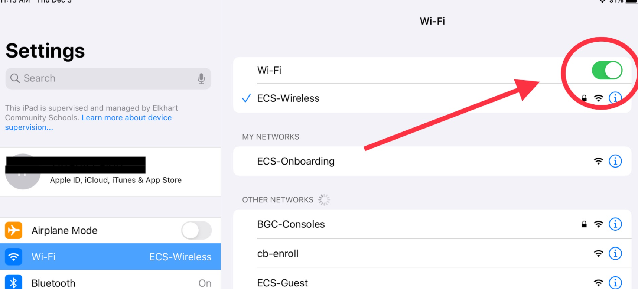Click the orange Airplane Mode icon

coord(14,230)
